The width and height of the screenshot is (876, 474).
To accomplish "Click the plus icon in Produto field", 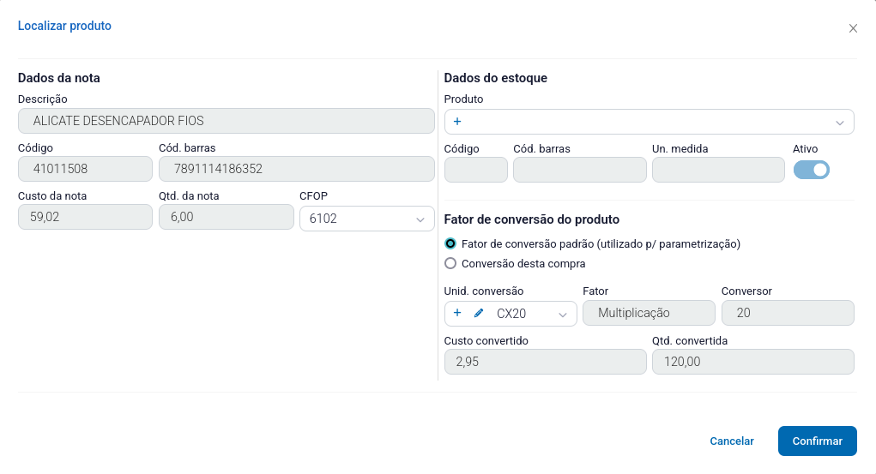I will [x=457, y=122].
